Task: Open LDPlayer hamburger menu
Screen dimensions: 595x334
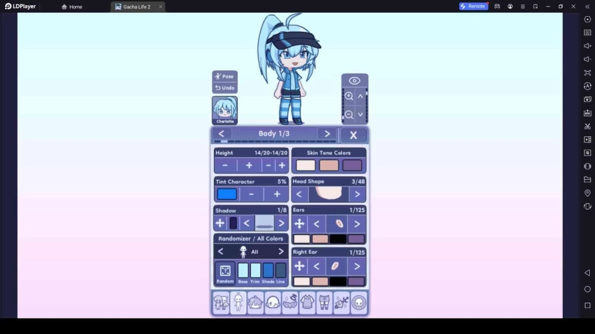Action: pos(522,6)
